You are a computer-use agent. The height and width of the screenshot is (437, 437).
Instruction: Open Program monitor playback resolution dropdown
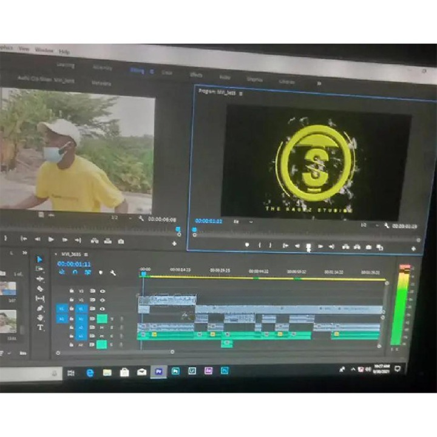point(370,225)
